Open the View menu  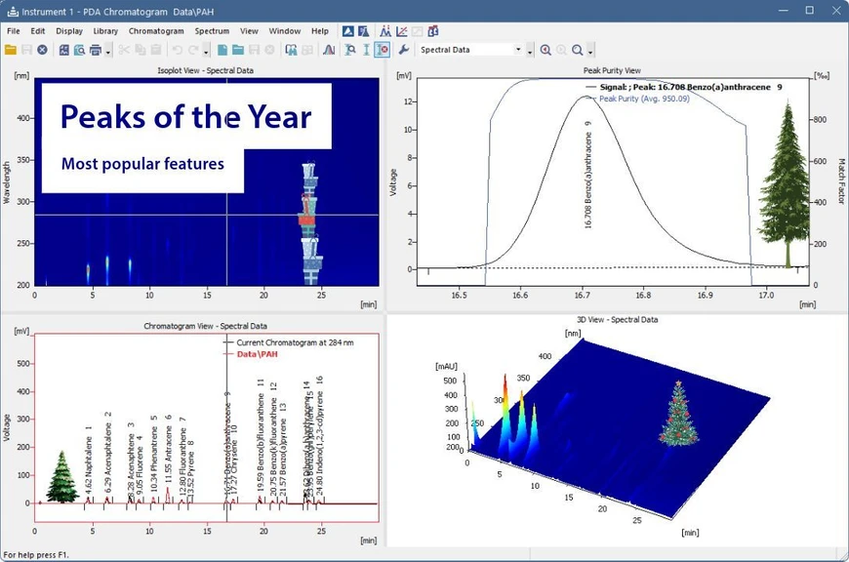(x=249, y=31)
